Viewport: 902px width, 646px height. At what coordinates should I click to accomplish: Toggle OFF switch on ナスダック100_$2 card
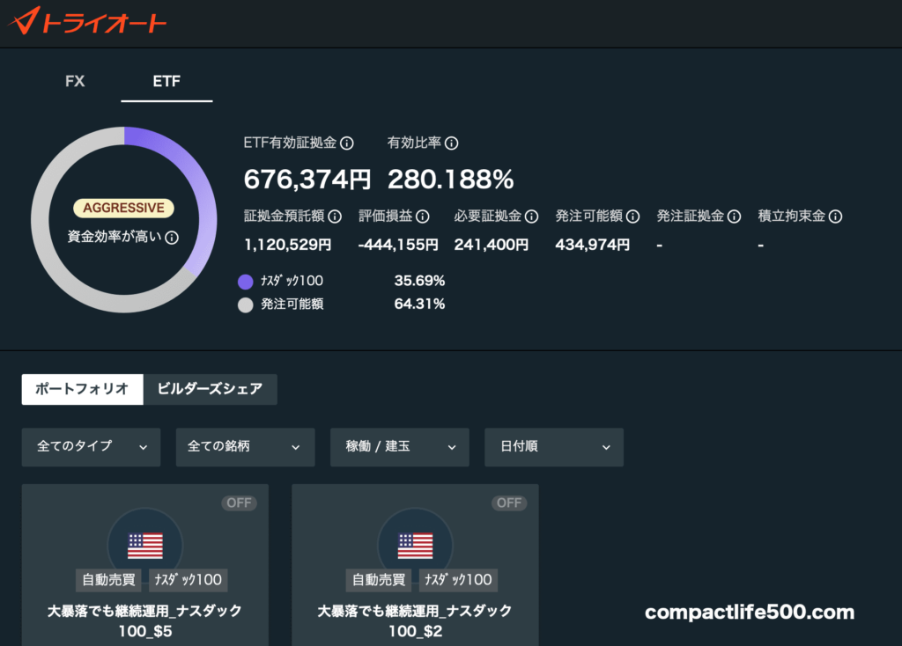point(509,503)
